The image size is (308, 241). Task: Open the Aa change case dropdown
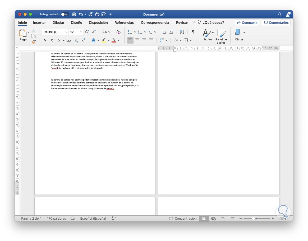point(106,32)
